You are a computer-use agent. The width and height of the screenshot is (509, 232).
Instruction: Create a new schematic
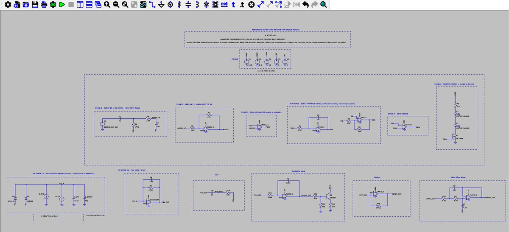(x=17, y=5)
